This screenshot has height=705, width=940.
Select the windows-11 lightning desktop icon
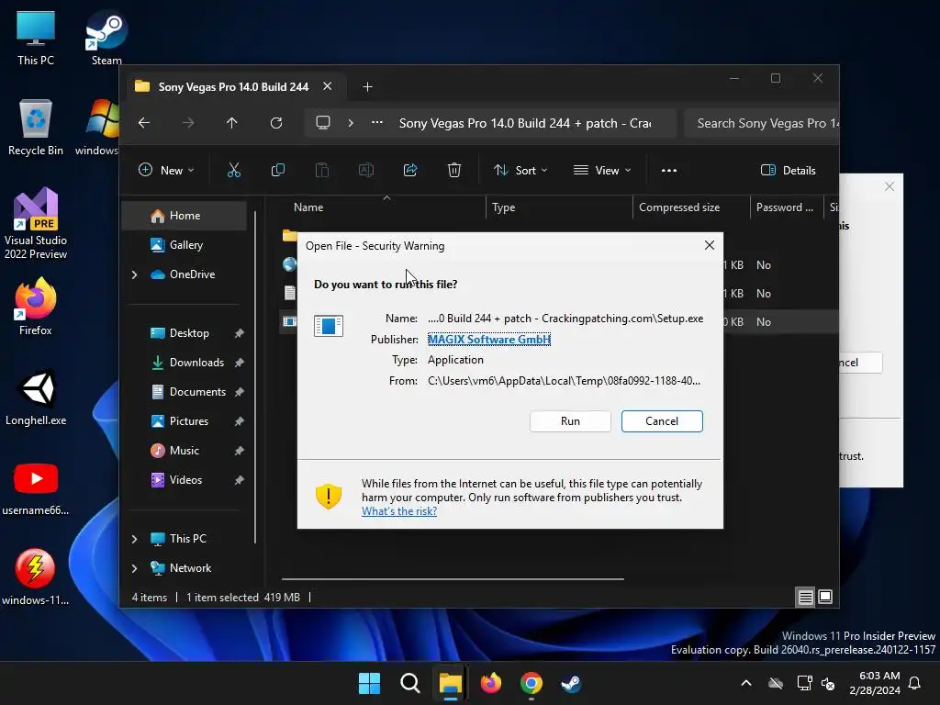(36, 576)
